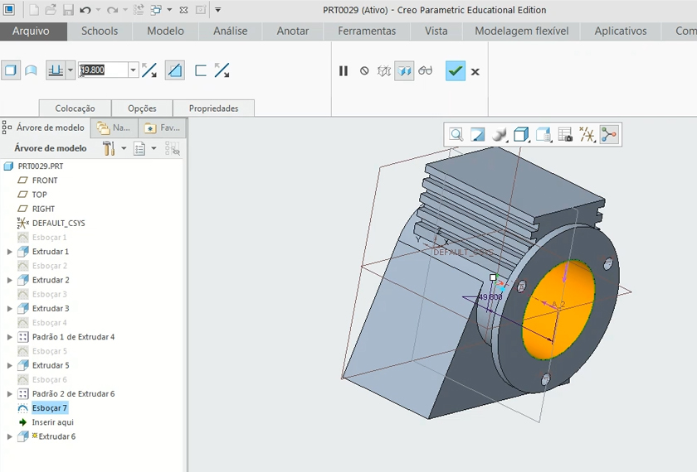Screen dimensions: 697x472
Task: Toggle the Thicken Sketch option
Action: (x=200, y=70)
